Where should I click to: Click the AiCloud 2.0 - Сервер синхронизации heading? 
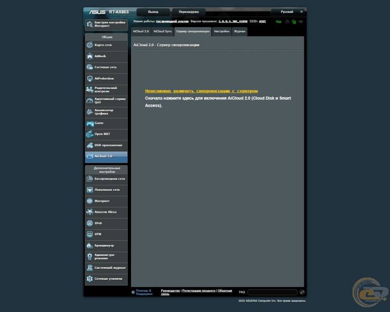point(166,45)
